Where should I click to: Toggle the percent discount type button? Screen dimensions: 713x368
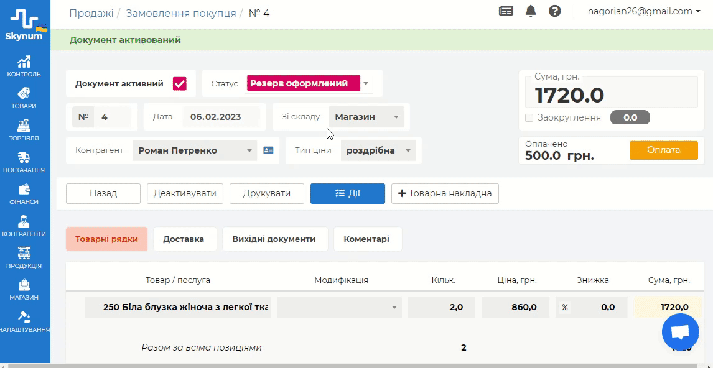pyautogui.click(x=565, y=307)
